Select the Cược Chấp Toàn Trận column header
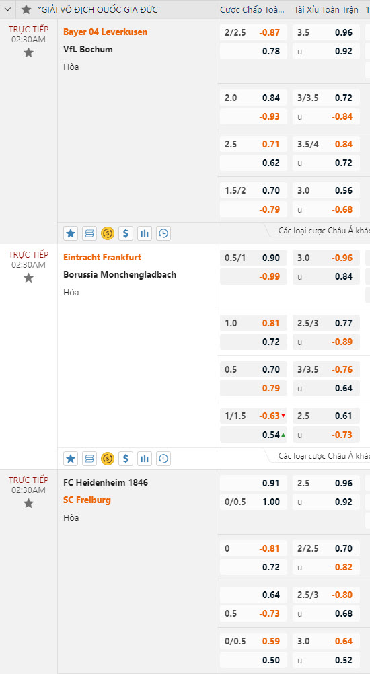The height and width of the screenshot is (674, 370). point(252,9)
